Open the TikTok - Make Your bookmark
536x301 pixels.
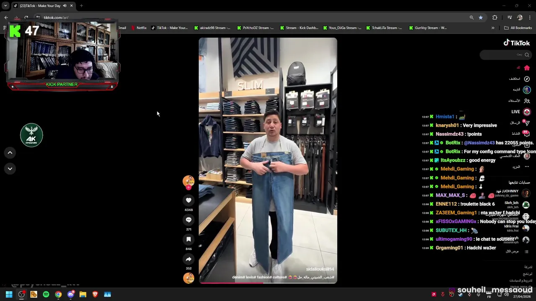click(169, 28)
